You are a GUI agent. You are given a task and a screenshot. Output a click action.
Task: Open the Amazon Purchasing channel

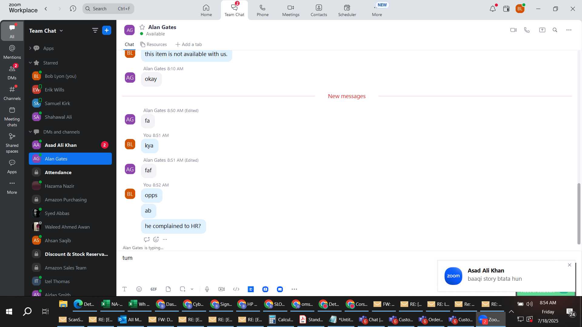70,200
